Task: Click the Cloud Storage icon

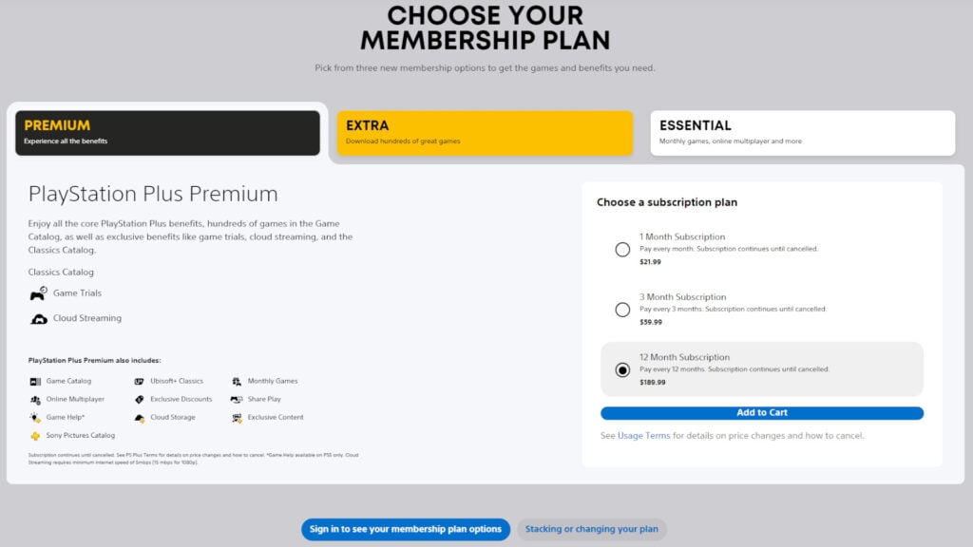Action: click(140, 417)
